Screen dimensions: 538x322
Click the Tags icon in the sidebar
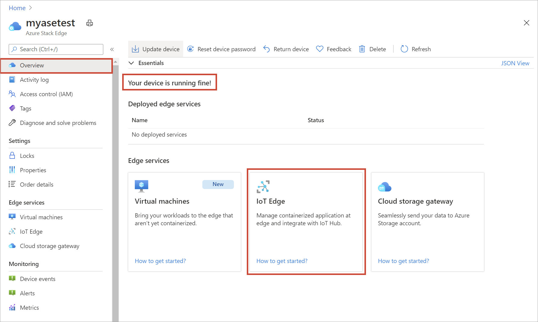[12, 108]
